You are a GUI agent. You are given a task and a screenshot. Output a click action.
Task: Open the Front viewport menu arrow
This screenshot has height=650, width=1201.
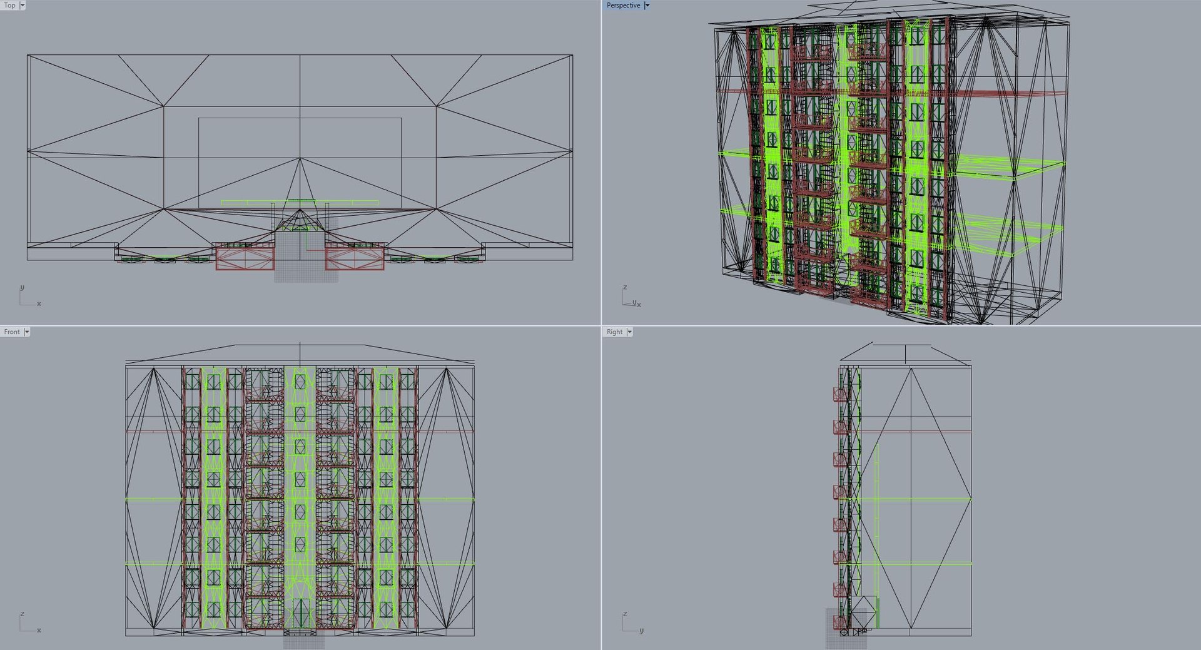27,332
